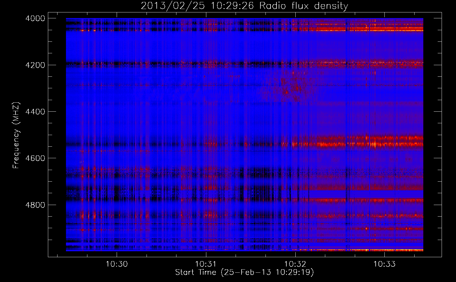Click the 'Start Time (25-Feb-13 10:29:19)' axis title
Viewport: 456px width, 282px height.
(244, 272)
